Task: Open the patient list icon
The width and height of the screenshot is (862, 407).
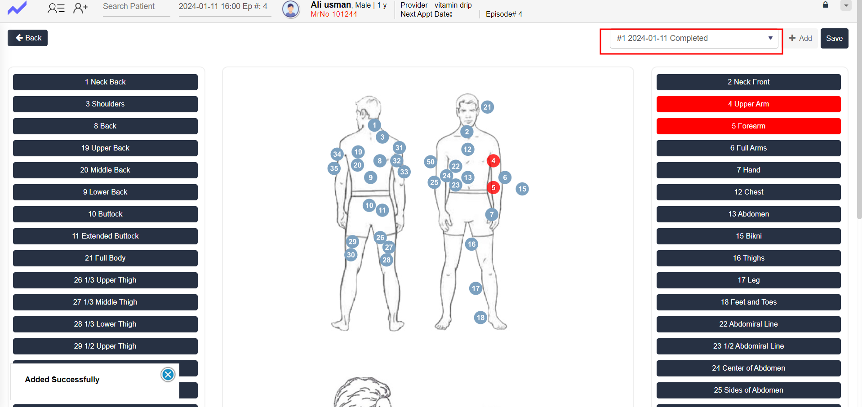Action: pos(56,8)
